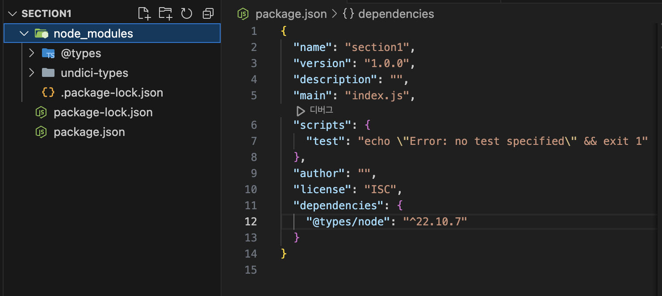Viewport: 662px width, 296px height.
Task: Click the gray undici-types folder icon
Action: [x=48, y=73]
